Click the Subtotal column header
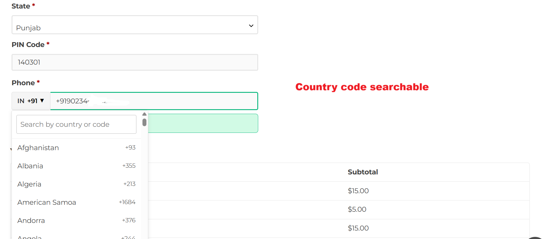This screenshot has height=239, width=548. [x=363, y=172]
